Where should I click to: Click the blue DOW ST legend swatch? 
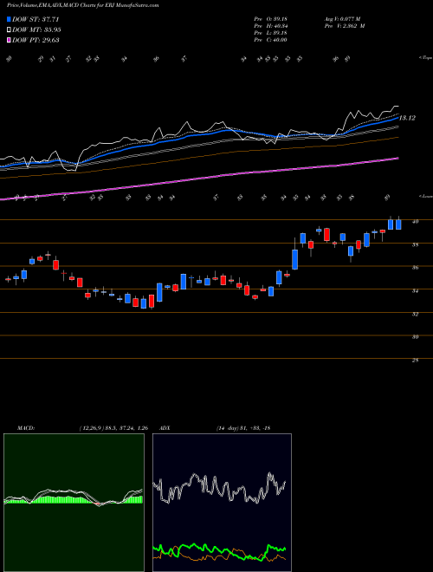[10, 19]
